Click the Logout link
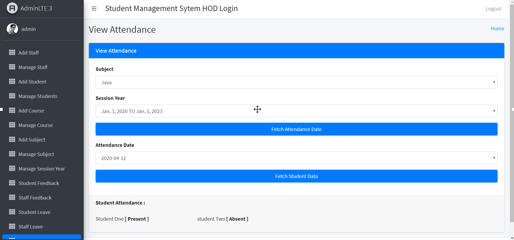The height and width of the screenshot is (240, 514). click(x=493, y=9)
